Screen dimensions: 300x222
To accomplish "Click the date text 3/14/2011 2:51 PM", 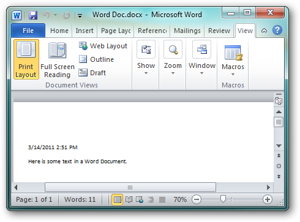I will pyautogui.click(x=53, y=147).
